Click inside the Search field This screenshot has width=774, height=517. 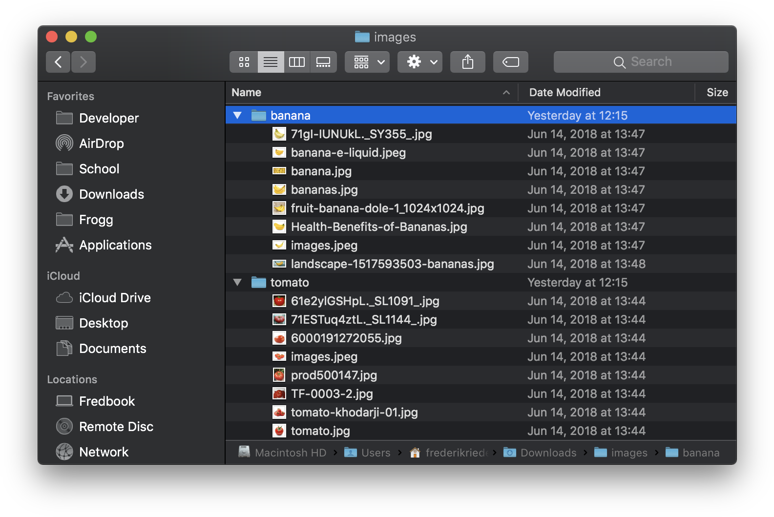(x=641, y=62)
